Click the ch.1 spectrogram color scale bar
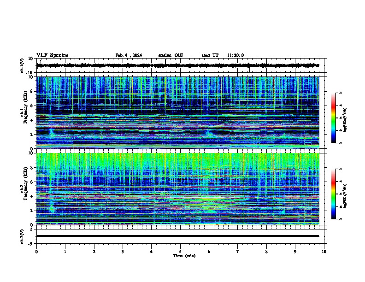The image size is (365, 282). click(x=334, y=118)
